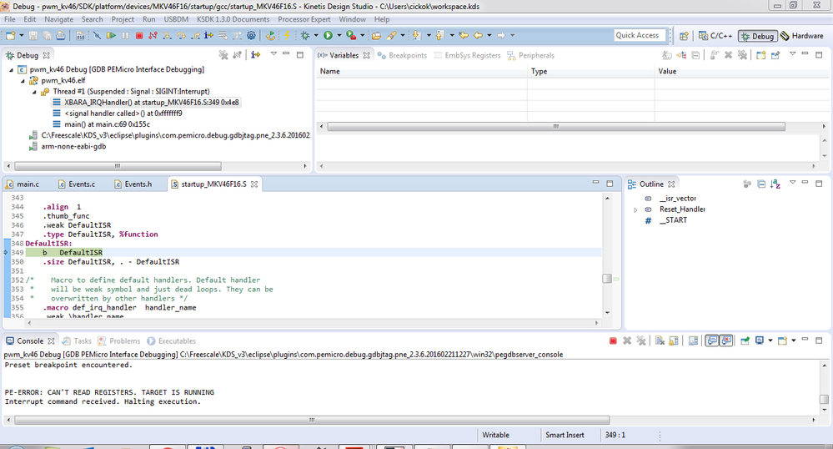The image size is (833, 449).
Task: Close the startup_MKV46F16.S editor tab
Action: click(x=254, y=184)
